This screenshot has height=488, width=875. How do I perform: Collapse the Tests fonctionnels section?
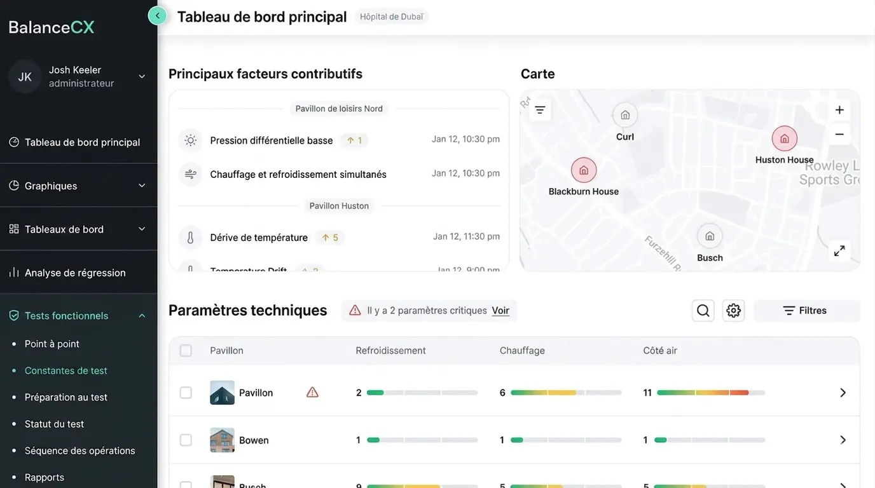tap(141, 315)
